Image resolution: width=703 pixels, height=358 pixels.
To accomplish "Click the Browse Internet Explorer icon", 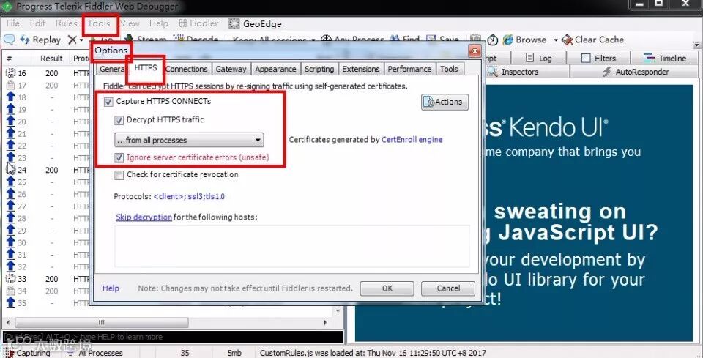I will 507,40.
